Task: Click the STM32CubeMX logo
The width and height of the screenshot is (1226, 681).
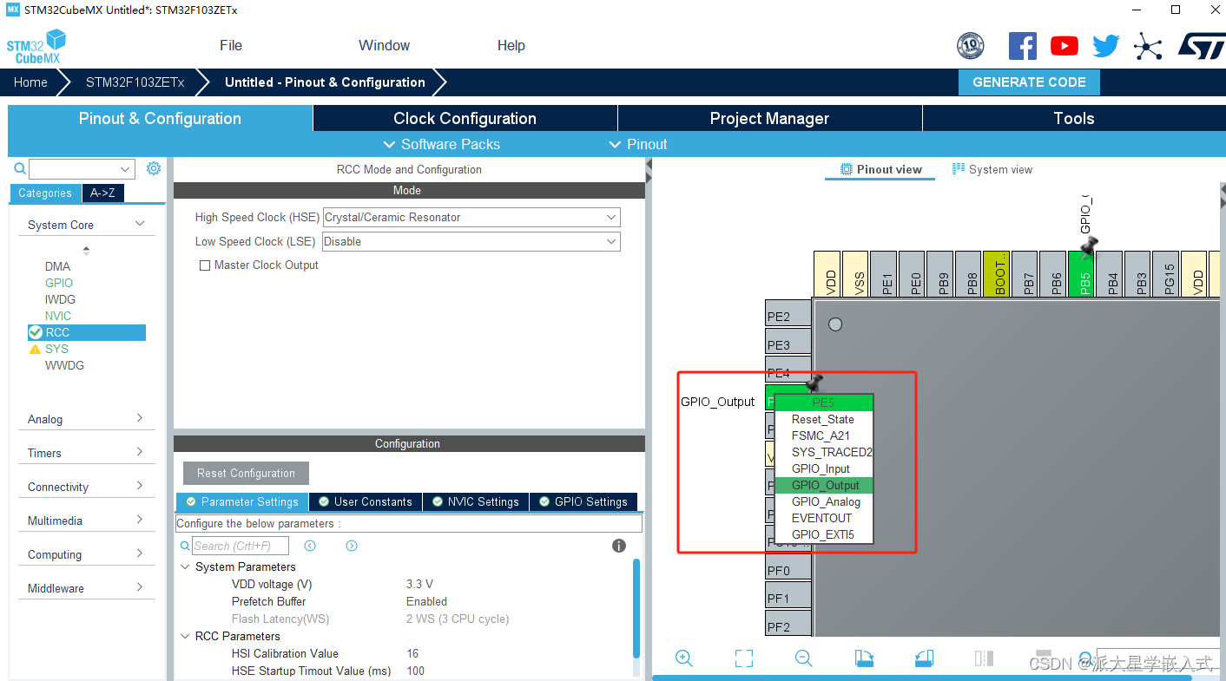Action: (36, 46)
